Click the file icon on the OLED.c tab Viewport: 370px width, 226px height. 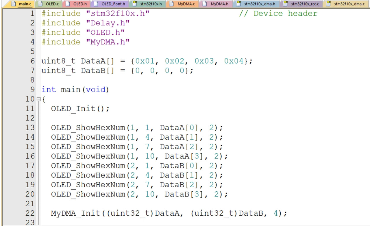click(40, 4)
